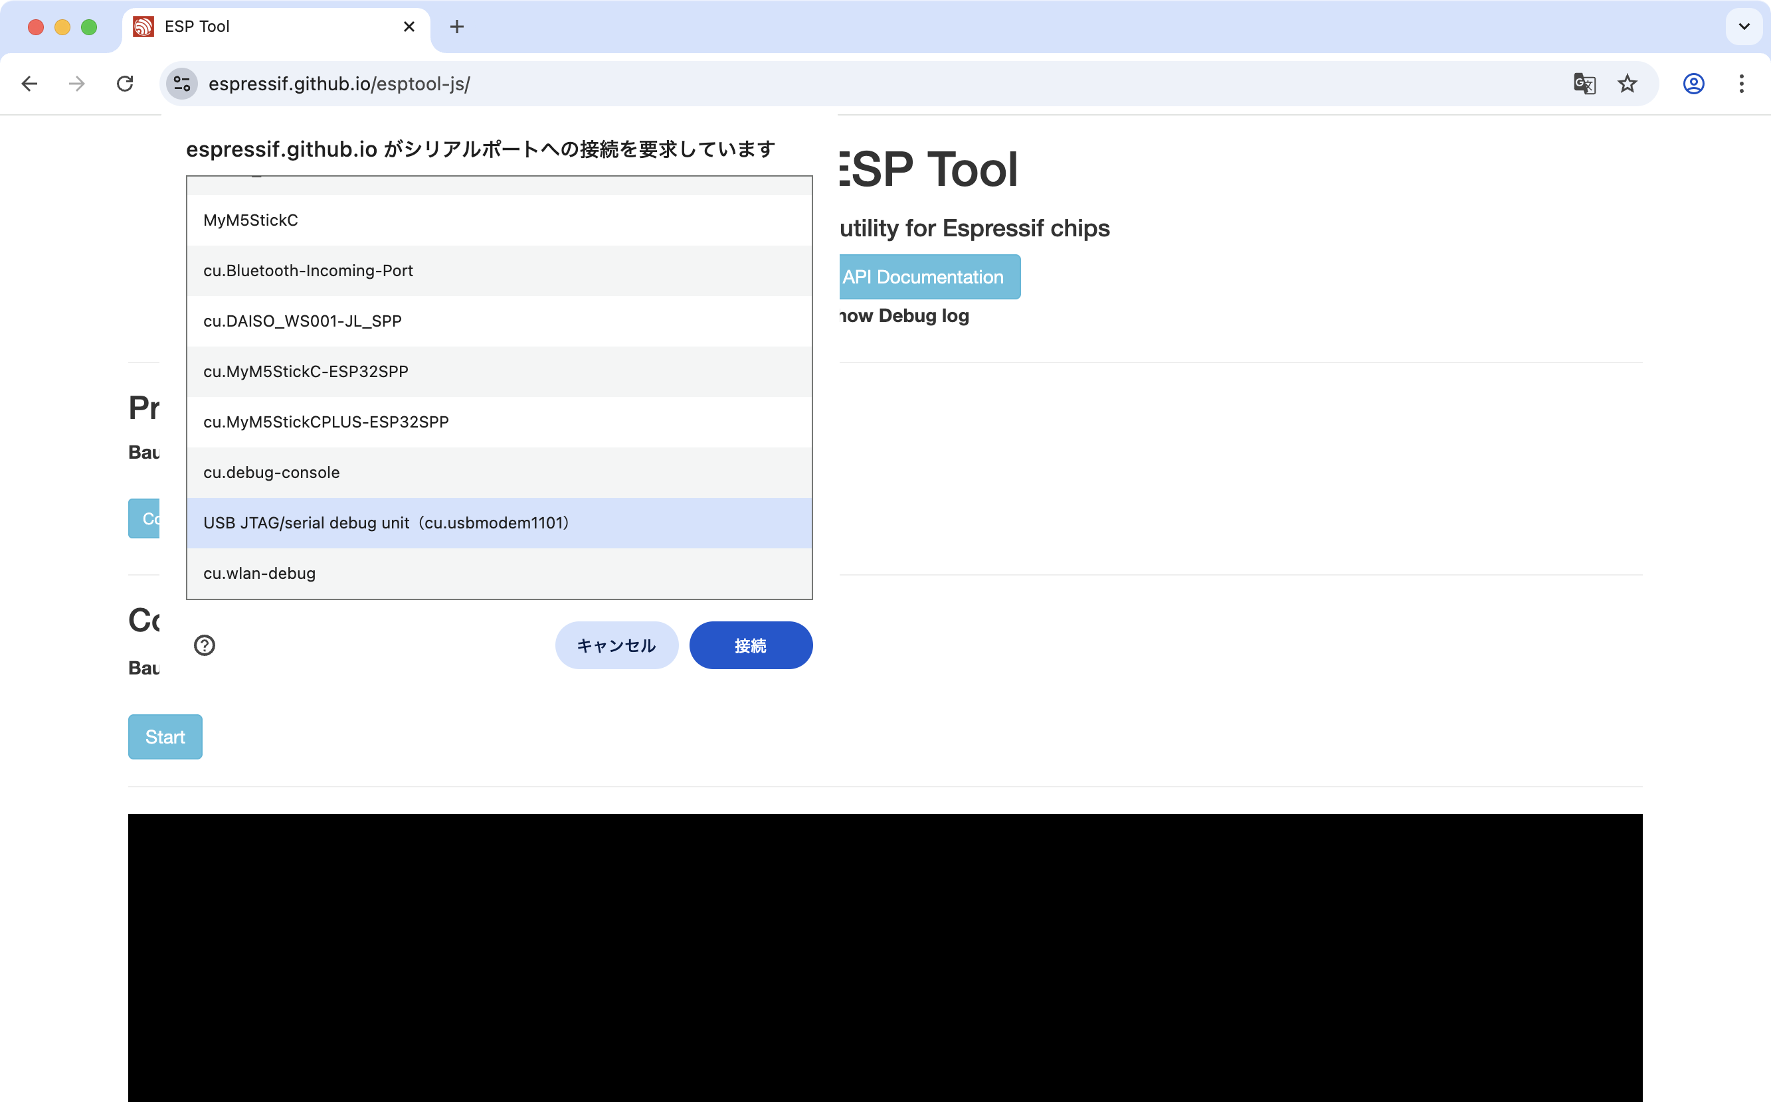Image resolution: width=1771 pixels, height=1102 pixels.
Task: Select cu.Bluetooth-Incoming-Port entry
Action: [499, 270]
